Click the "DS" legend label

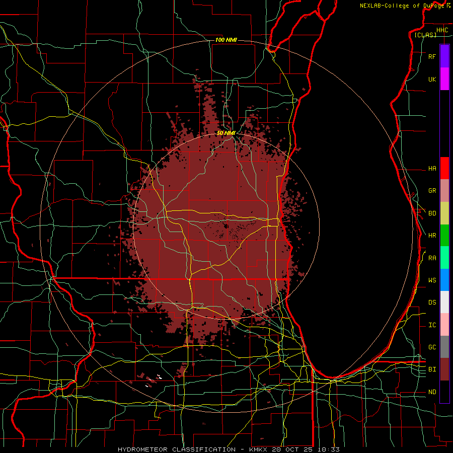[432, 303]
